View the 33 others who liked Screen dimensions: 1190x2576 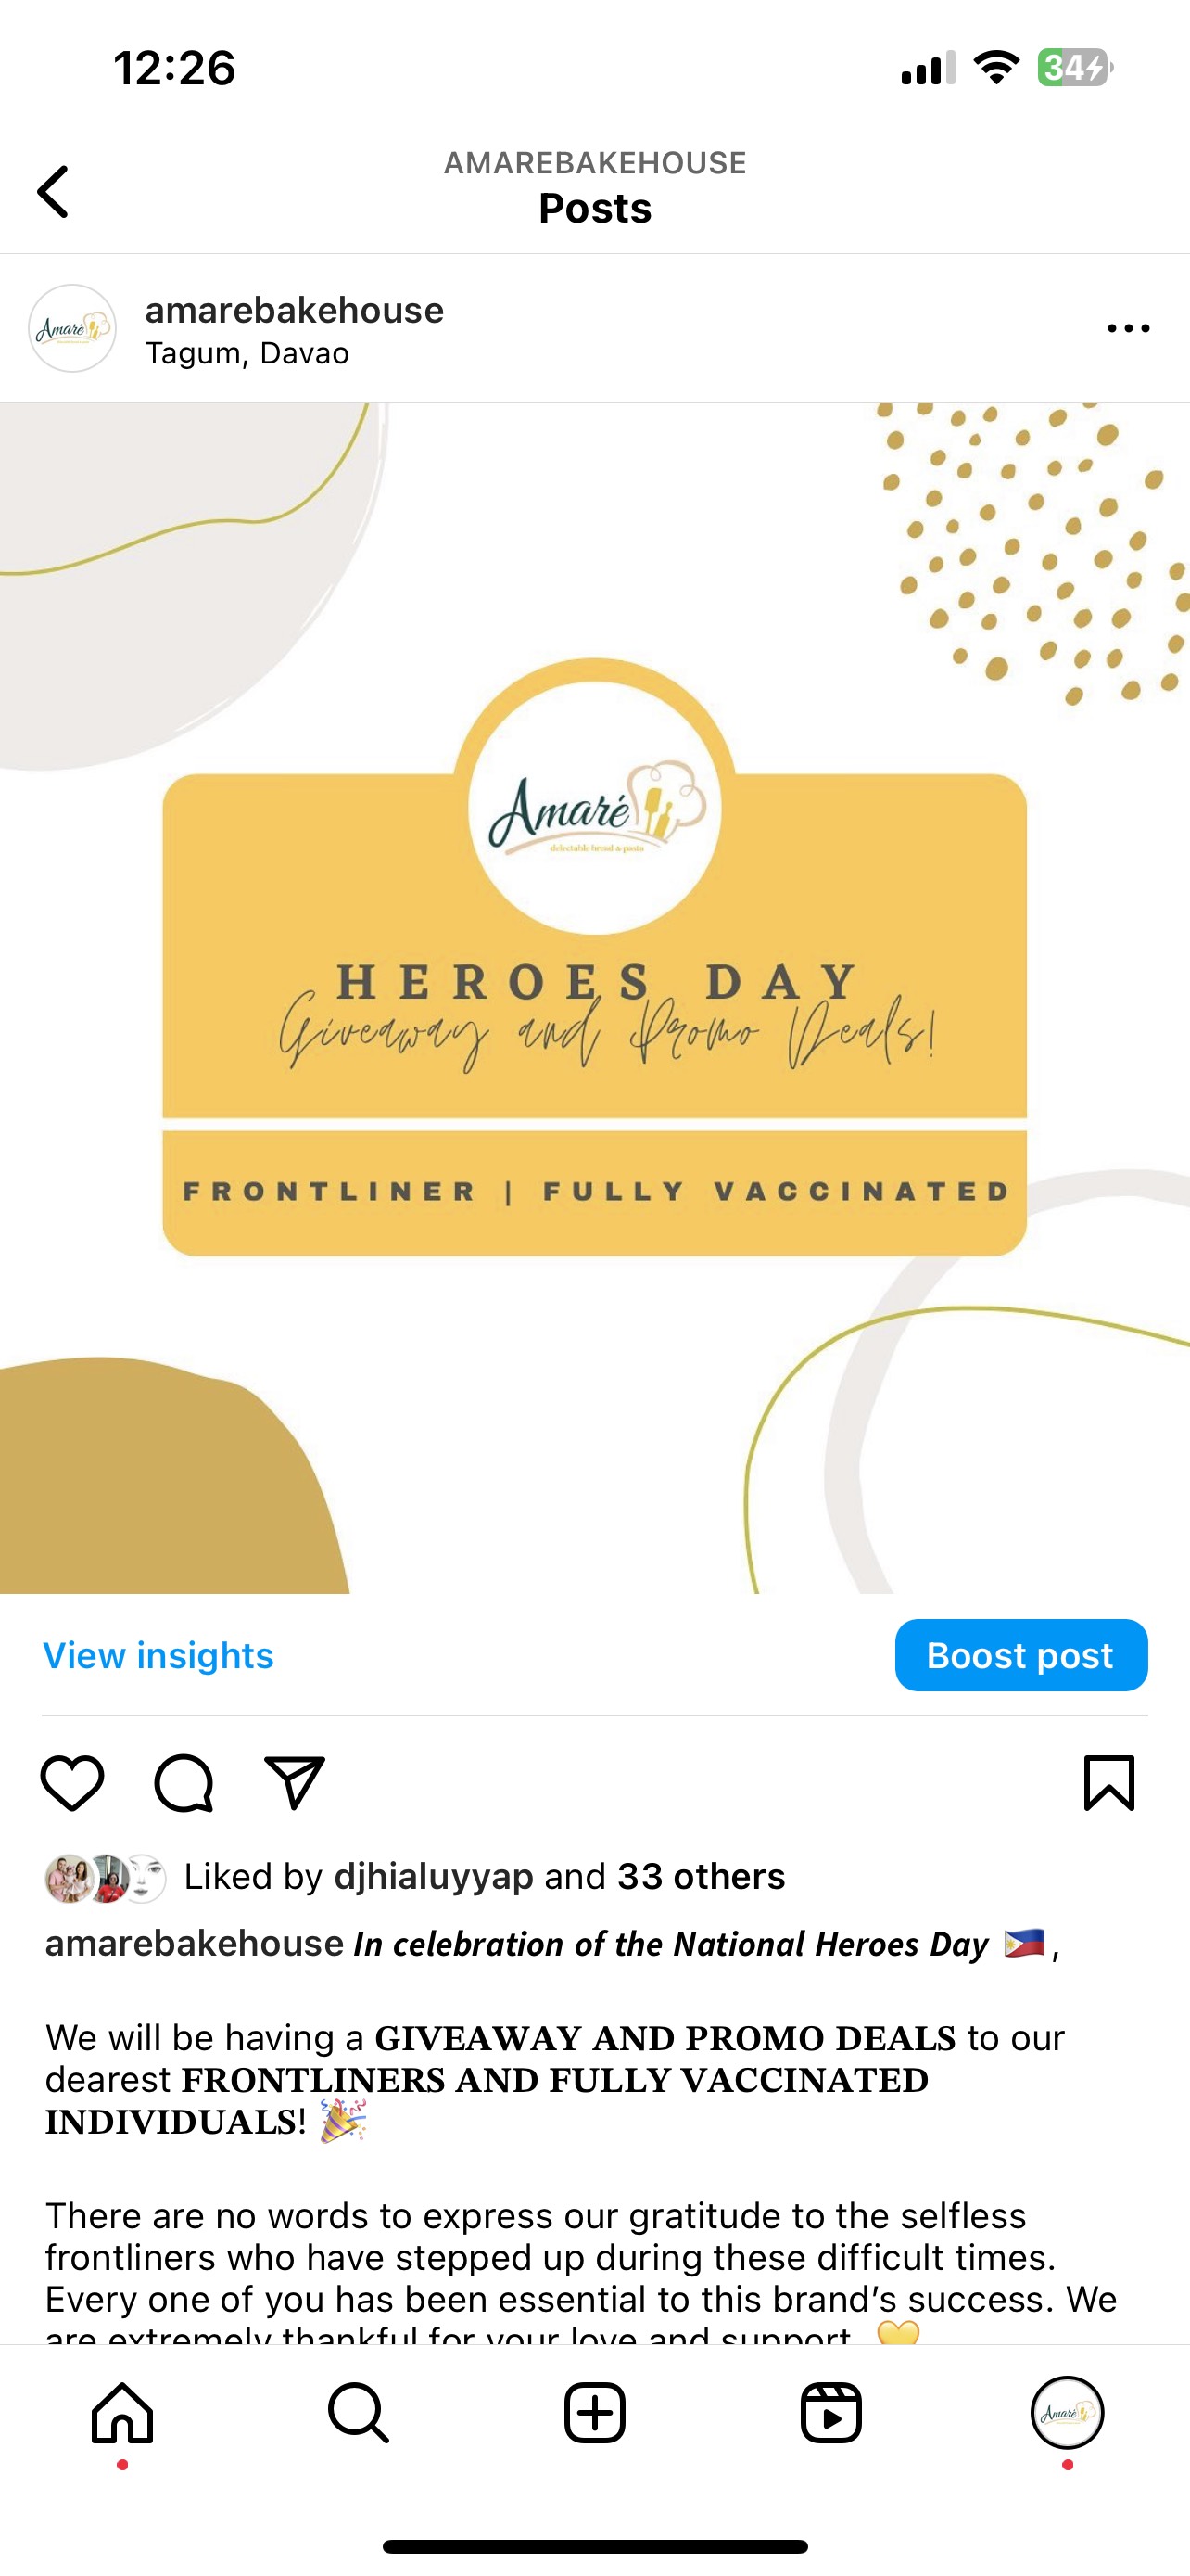click(x=702, y=1877)
